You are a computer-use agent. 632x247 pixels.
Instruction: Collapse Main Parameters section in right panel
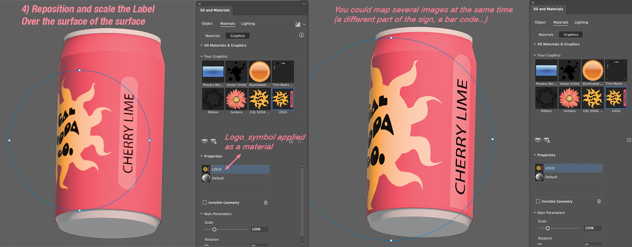[535, 213]
